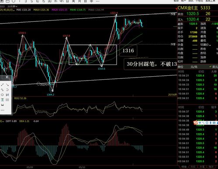The image size is (218, 169).
Task: Toggle Sogou input Chinese/English mode
Action: pyautogui.click(x=200, y=123)
